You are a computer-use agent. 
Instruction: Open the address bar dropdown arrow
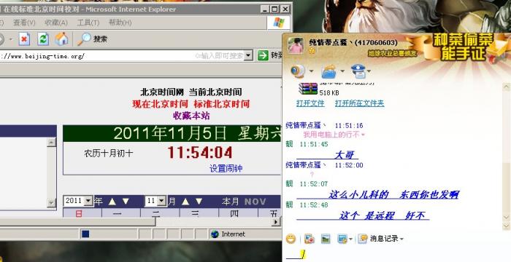pyautogui.click(x=249, y=55)
